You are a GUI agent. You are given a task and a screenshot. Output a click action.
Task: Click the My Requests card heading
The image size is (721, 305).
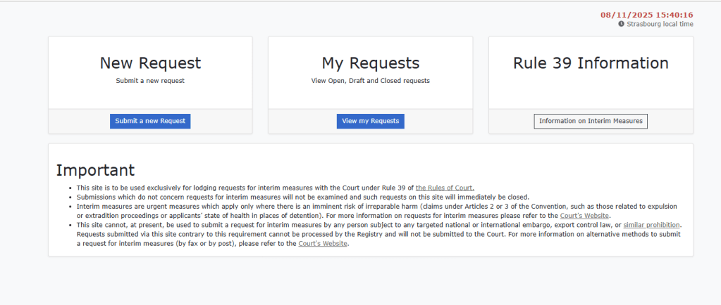point(370,63)
